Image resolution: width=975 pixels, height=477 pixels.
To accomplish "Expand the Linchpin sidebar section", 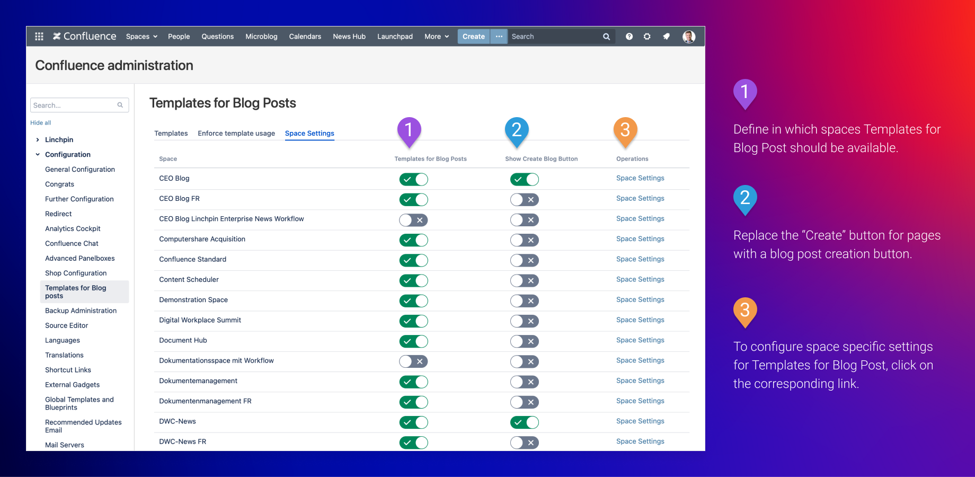I will [38, 140].
